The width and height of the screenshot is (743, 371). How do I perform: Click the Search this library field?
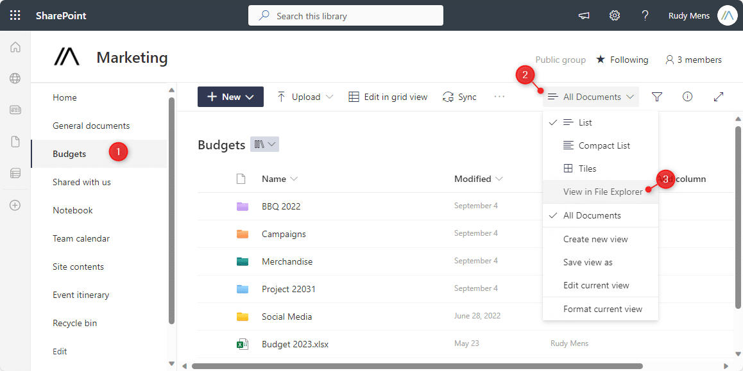(346, 15)
